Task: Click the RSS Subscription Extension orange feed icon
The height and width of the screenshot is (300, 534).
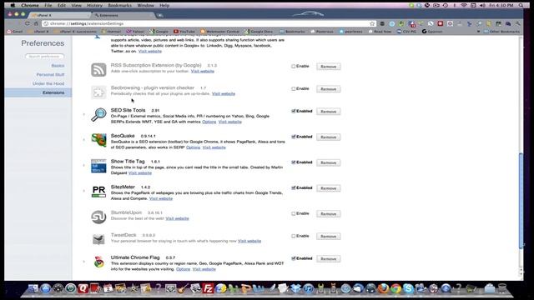Action: 98,70
